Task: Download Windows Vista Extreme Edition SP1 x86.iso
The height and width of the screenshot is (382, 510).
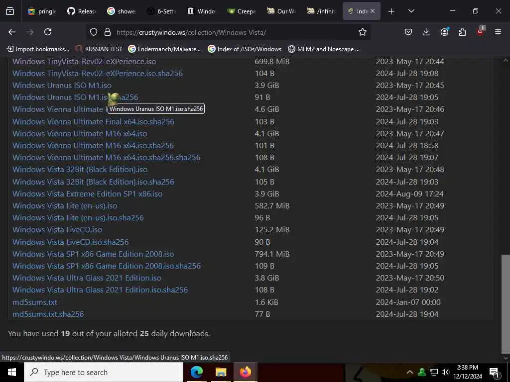Action: (x=88, y=194)
